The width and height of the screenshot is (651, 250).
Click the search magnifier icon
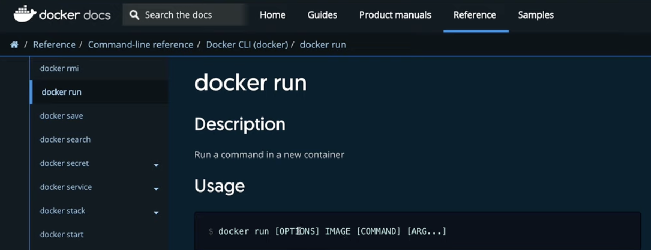coord(134,15)
